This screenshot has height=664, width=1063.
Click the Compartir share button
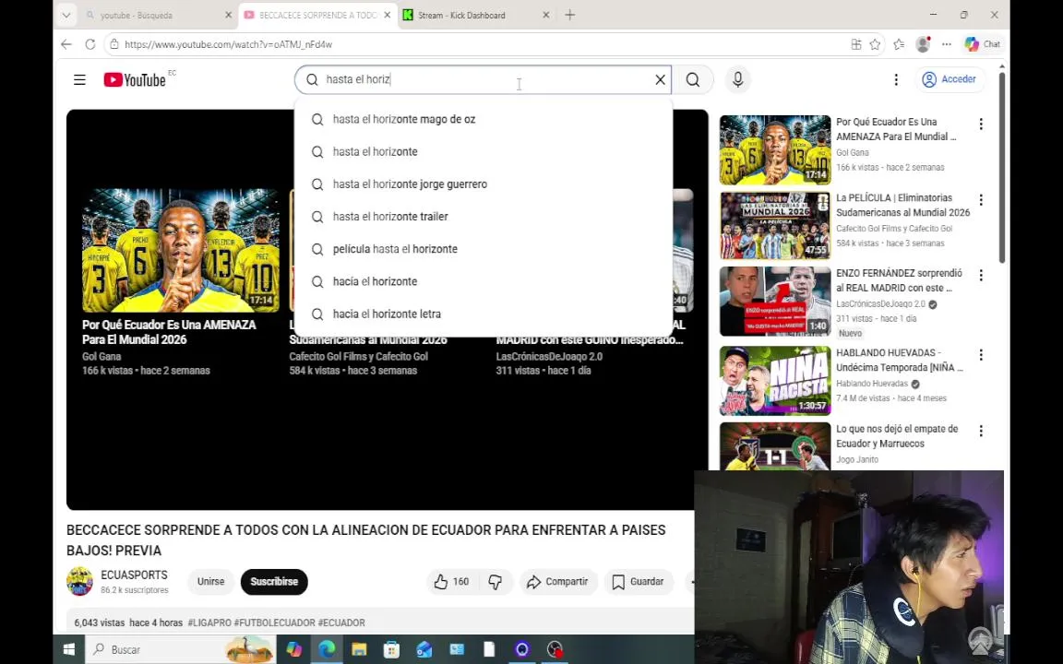[x=558, y=581]
